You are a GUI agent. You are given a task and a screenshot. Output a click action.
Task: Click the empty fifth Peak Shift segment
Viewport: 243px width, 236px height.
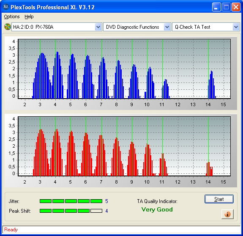(x=96, y=211)
